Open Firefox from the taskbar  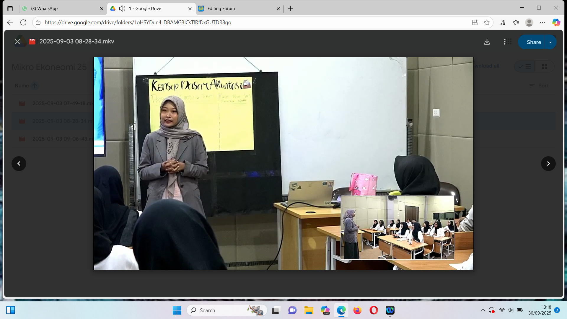[x=357, y=310]
